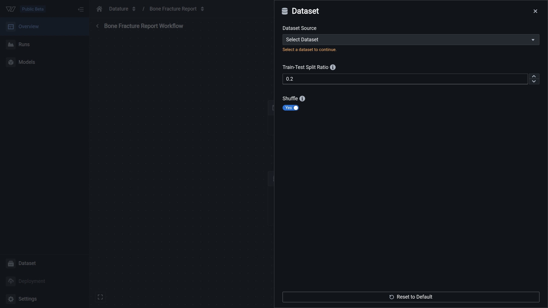Click the Datature breadcrumb label
This screenshot has height=308, width=548.
118,9
